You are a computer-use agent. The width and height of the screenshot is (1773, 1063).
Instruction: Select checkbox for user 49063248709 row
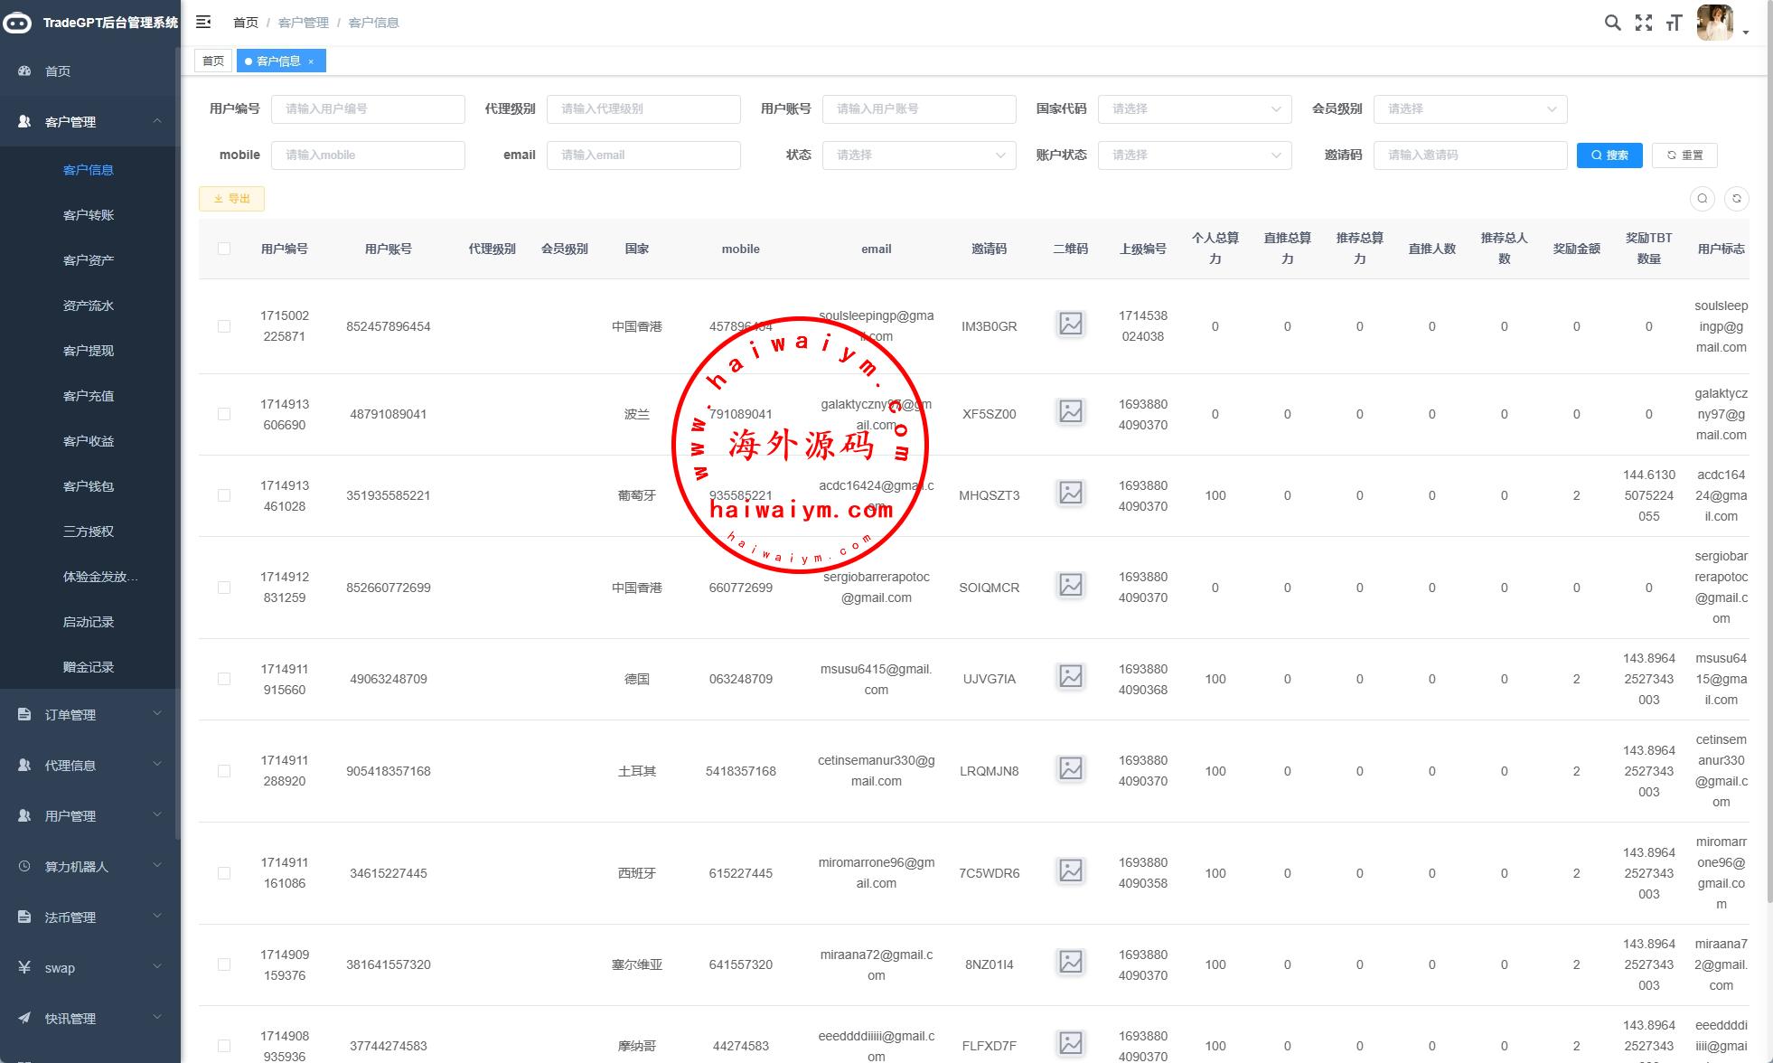[x=224, y=679]
